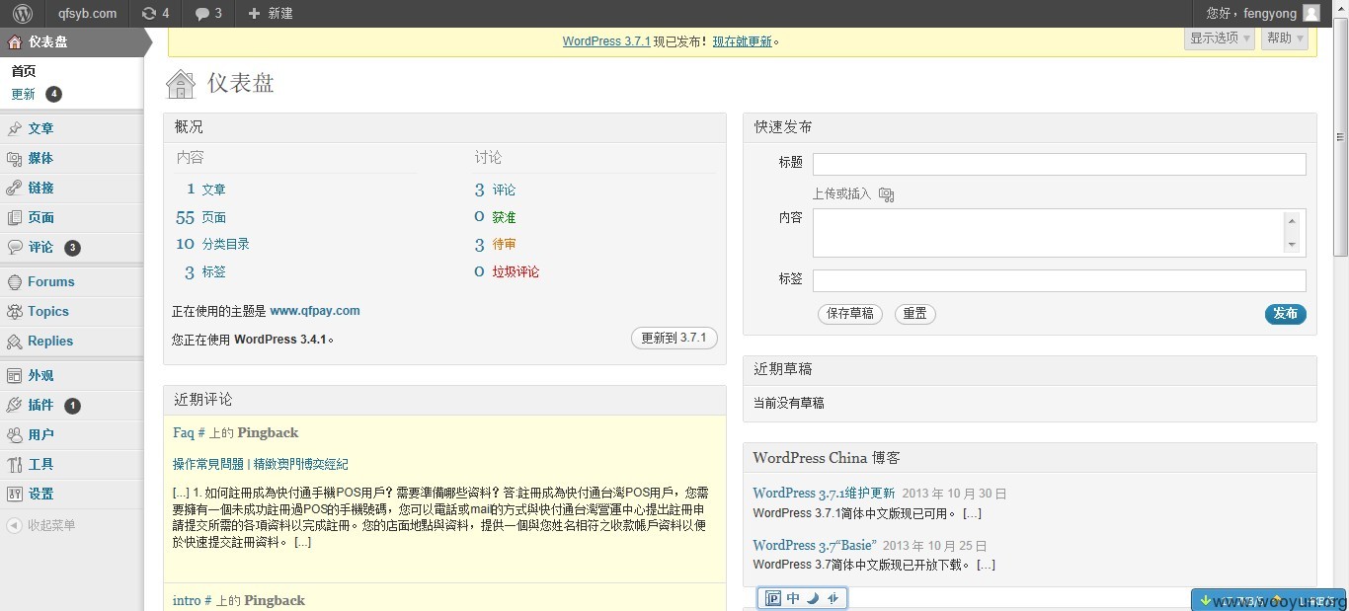Open the 页面 pages menu icon
1349x611 pixels.
(x=14, y=217)
